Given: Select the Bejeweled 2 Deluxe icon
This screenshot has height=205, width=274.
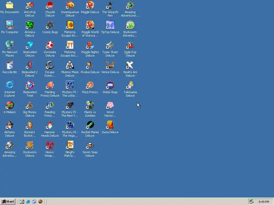Looking at the screenshot, I should pos(30,65).
